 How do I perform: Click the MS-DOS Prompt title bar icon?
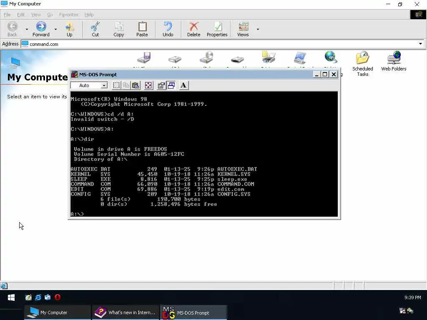[74, 74]
